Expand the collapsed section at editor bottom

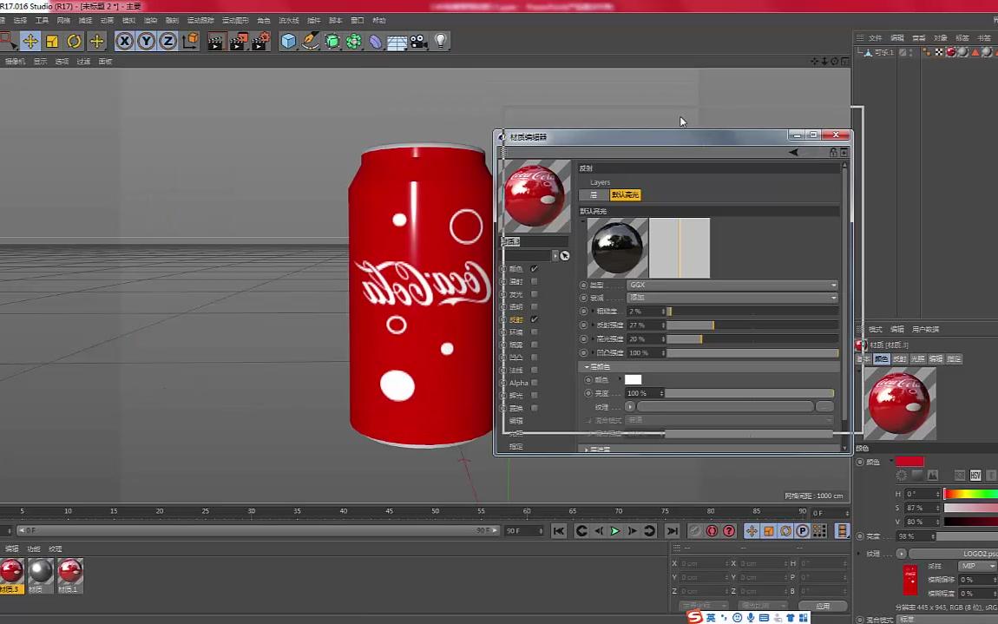(587, 450)
